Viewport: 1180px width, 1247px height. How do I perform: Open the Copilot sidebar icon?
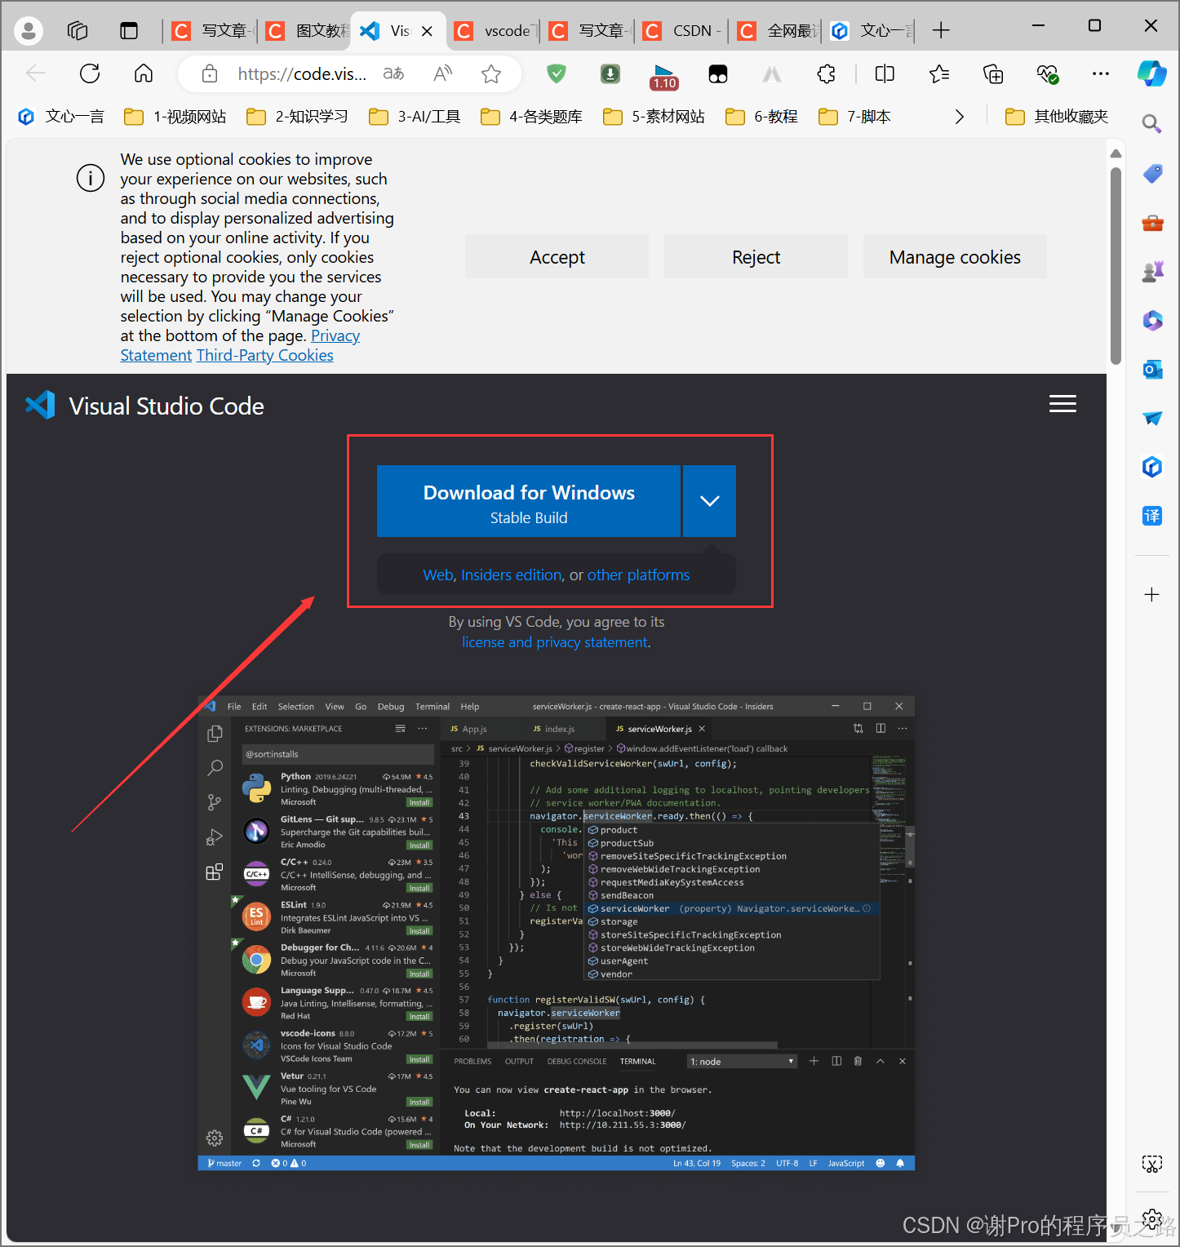coord(1152,73)
